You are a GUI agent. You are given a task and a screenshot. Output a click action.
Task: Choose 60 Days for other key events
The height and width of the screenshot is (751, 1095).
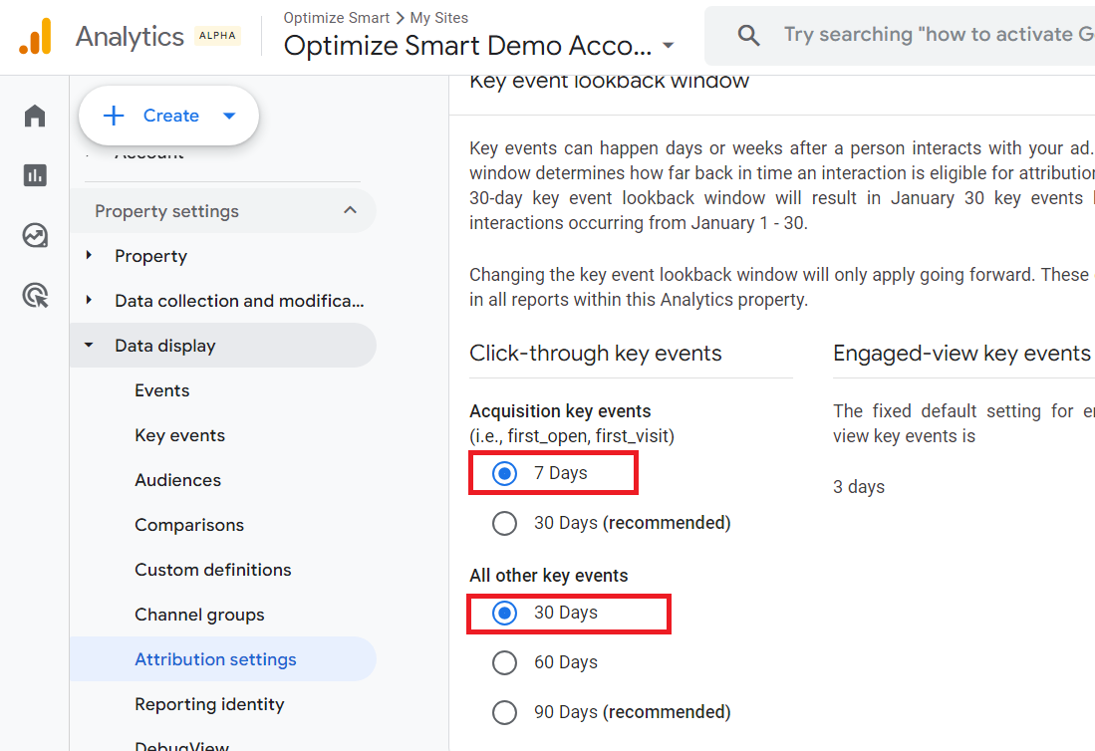tap(505, 662)
